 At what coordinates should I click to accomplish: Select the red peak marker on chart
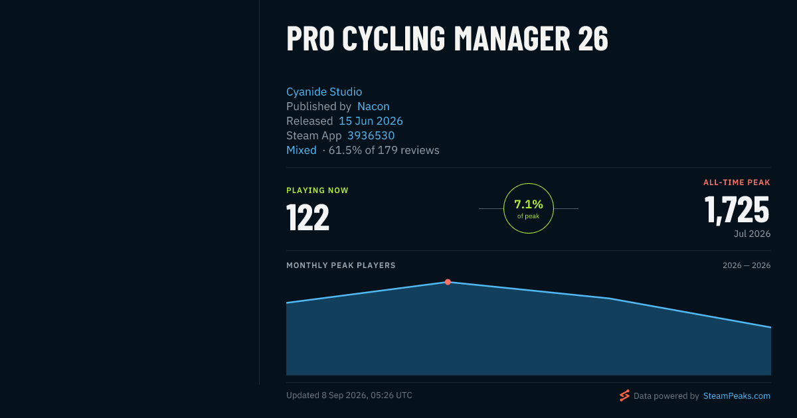(448, 282)
